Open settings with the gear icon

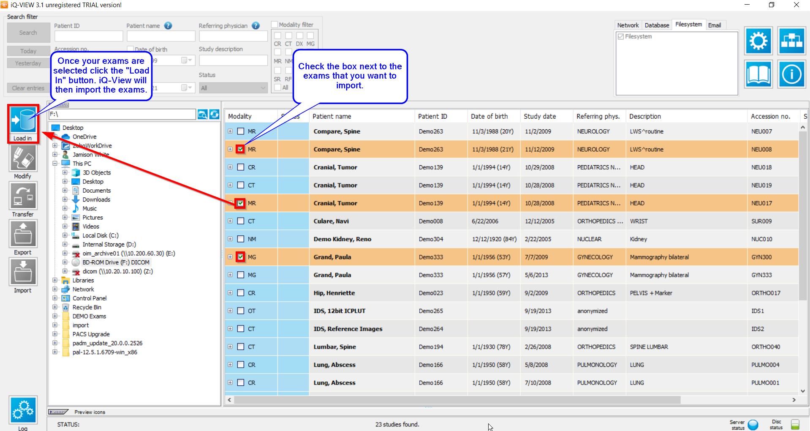(758, 41)
